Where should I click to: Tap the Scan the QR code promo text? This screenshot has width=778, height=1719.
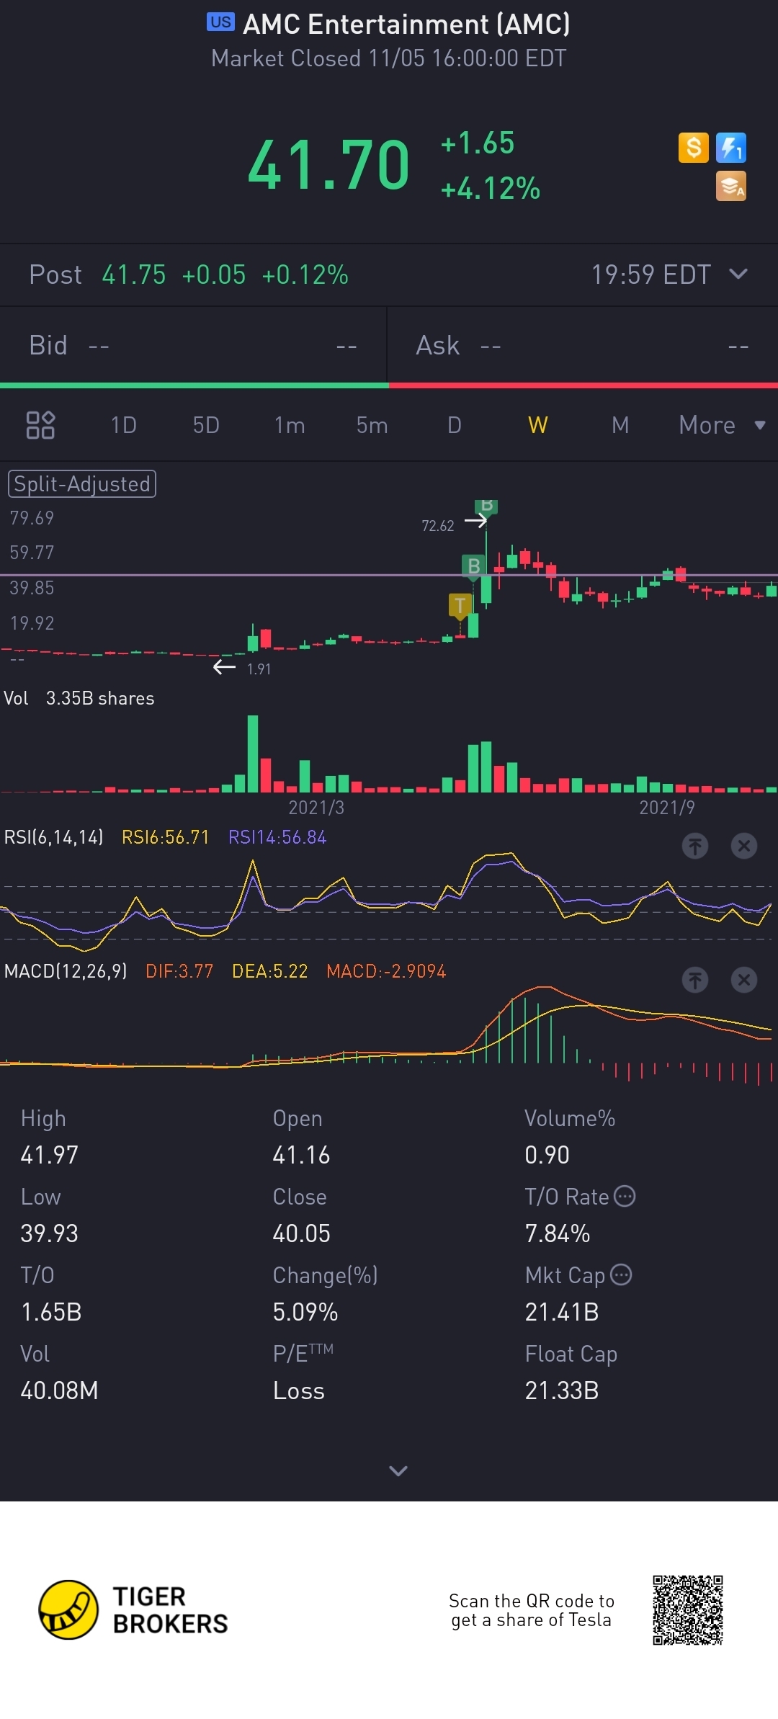pyautogui.click(x=532, y=1610)
